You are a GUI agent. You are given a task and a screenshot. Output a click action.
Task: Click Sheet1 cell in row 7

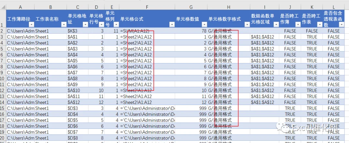50,61
